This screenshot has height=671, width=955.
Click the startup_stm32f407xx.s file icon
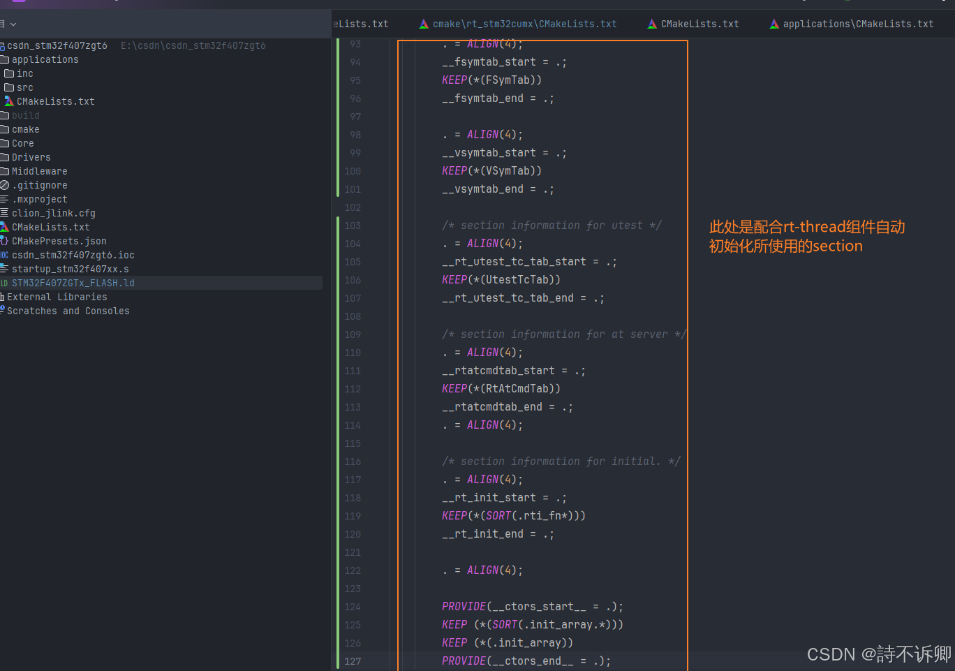click(x=4, y=269)
